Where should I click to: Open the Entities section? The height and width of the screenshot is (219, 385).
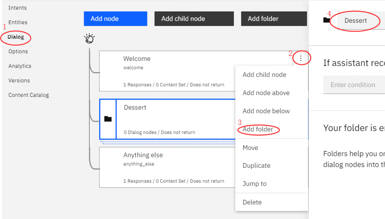18,22
